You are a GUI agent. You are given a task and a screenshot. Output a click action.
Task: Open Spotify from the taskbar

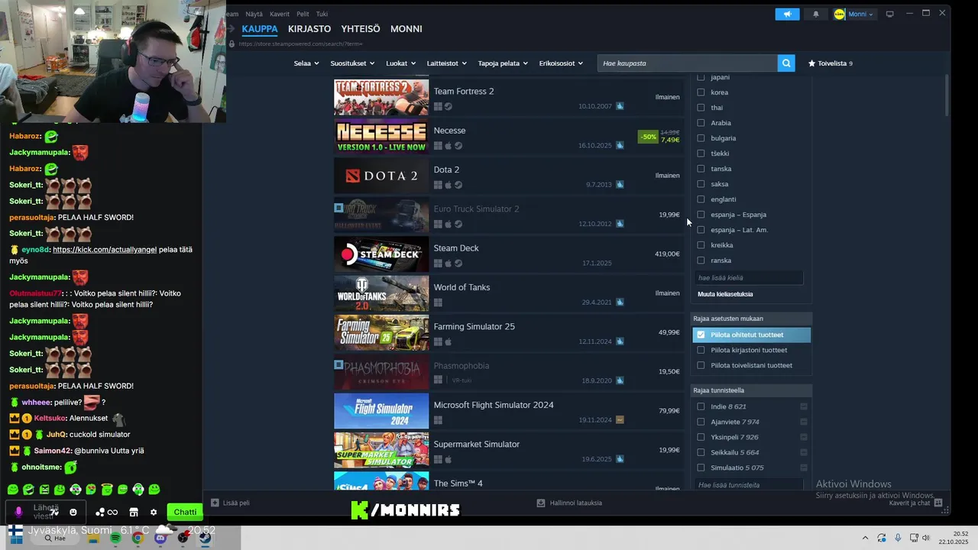coord(115,538)
